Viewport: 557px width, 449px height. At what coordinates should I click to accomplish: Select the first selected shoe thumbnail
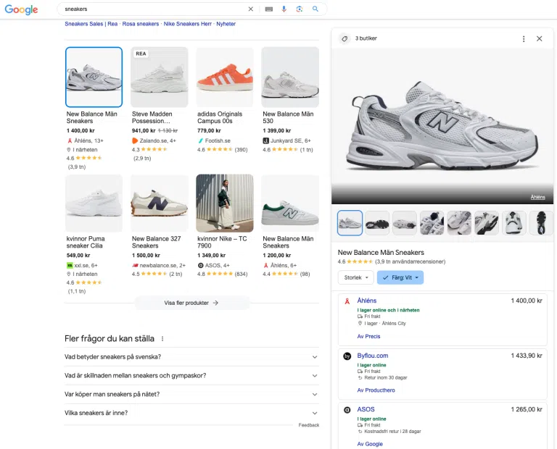click(x=350, y=223)
